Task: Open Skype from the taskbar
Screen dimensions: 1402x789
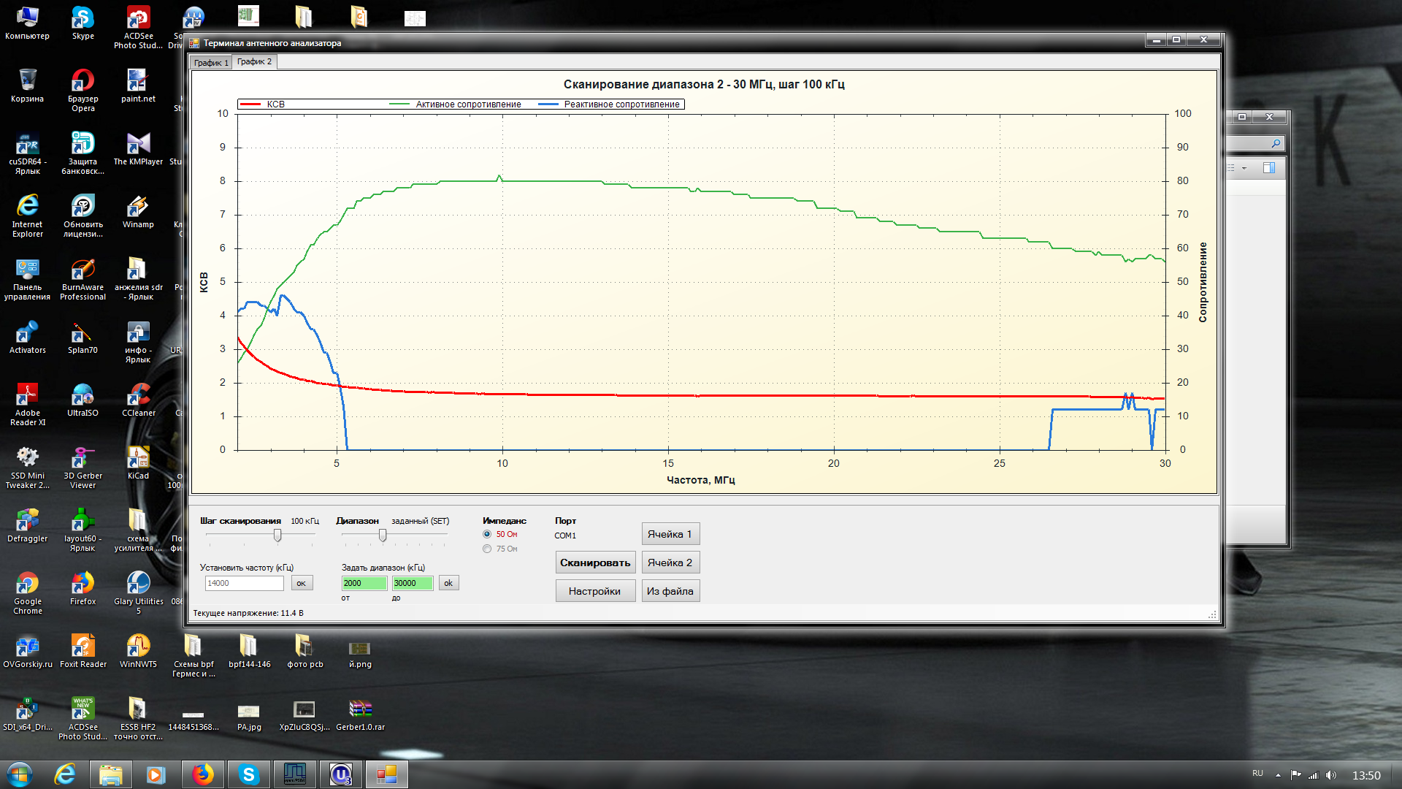Action: [249, 774]
